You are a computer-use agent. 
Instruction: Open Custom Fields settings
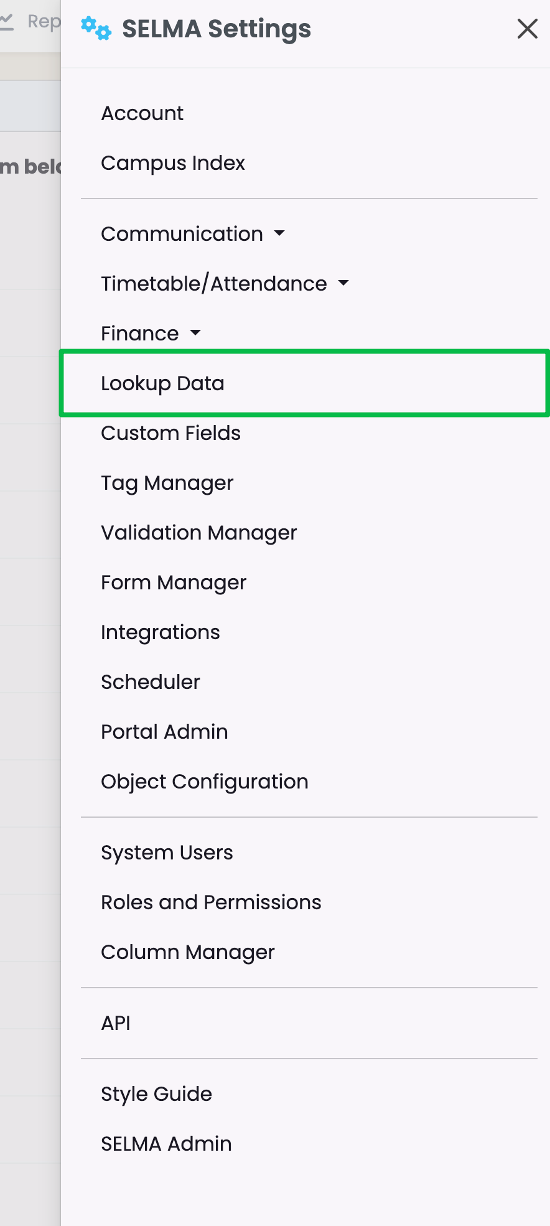point(170,433)
